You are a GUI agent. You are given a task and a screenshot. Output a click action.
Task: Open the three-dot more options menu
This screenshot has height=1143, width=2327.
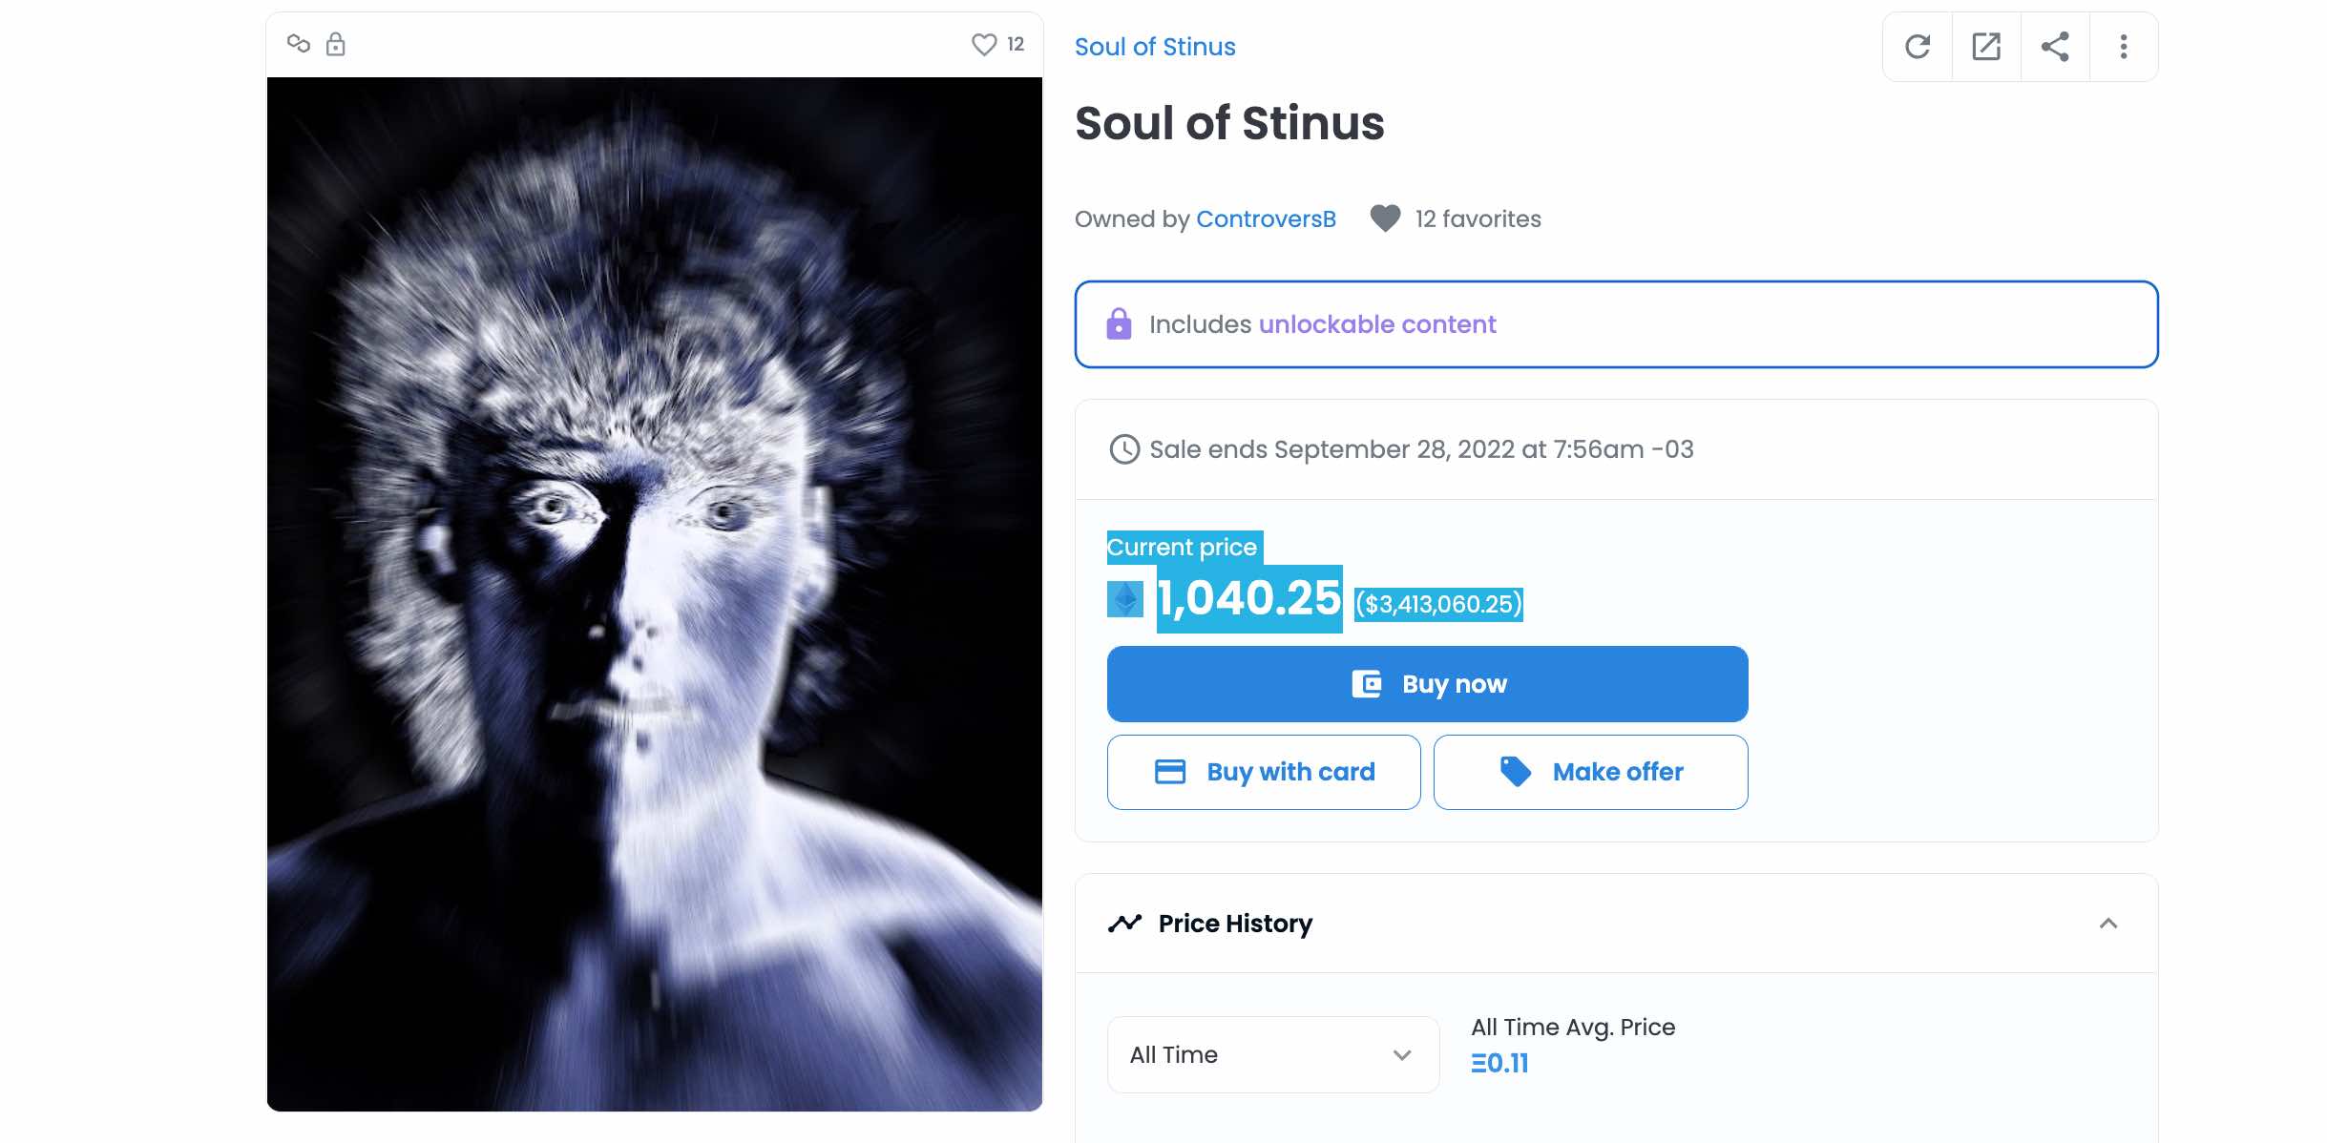(x=2124, y=47)
